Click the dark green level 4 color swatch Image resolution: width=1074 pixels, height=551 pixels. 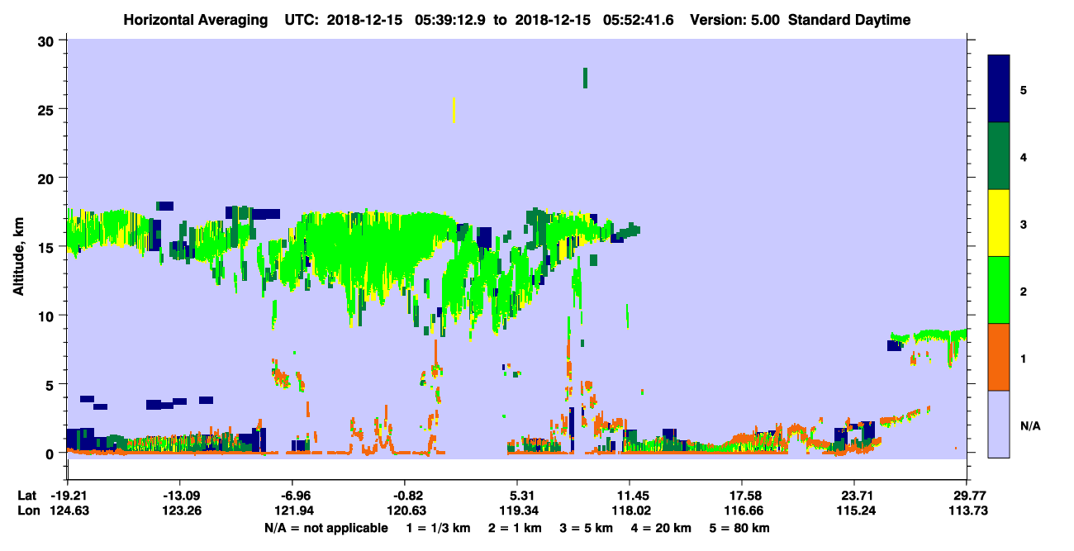click(999, 156)
